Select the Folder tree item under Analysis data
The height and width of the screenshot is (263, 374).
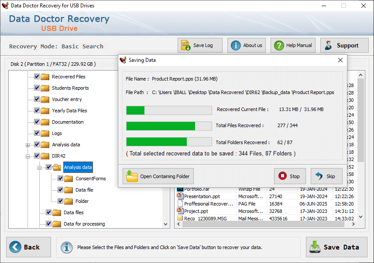click(82, 201)
